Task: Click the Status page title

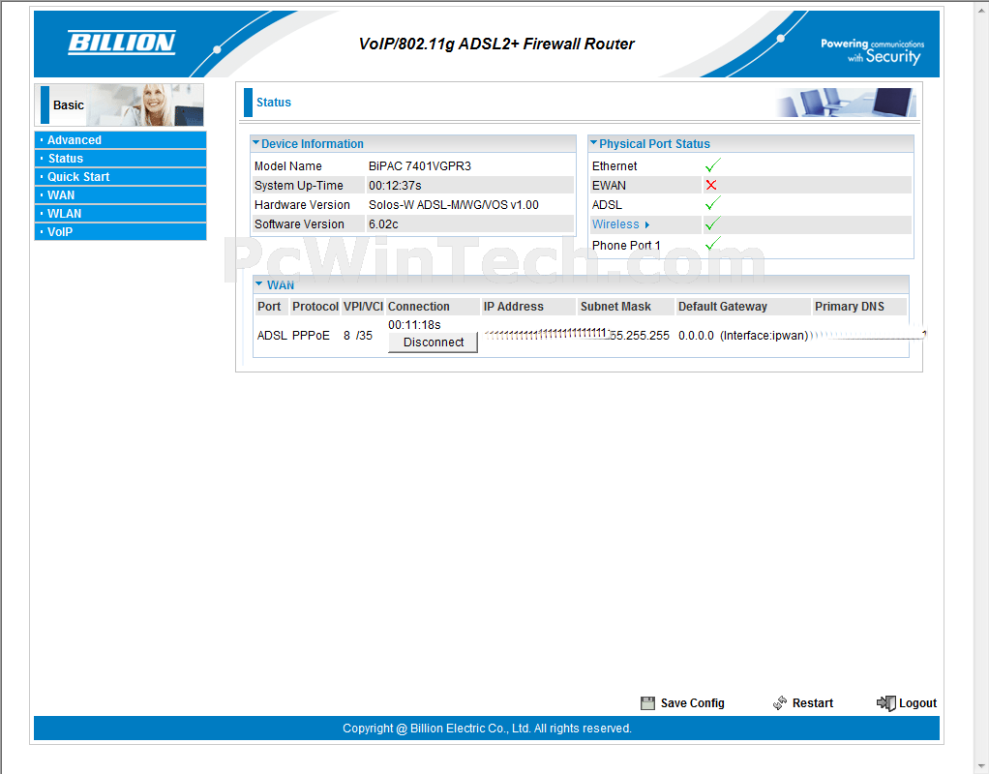Action: coord(274,103)
